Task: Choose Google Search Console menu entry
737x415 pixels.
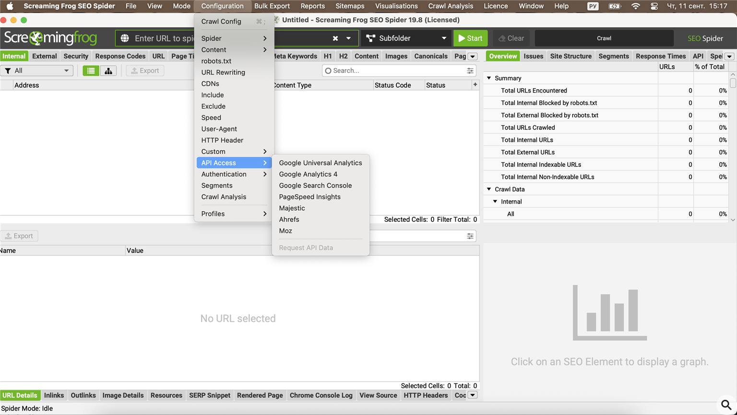Action: click(315, 185)
